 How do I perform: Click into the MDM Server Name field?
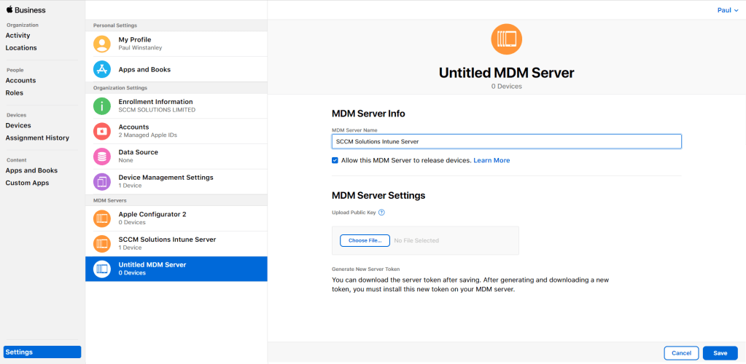tap(506, 141)
